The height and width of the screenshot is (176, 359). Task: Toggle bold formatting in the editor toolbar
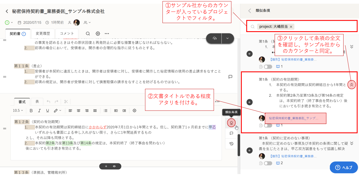tap(31, 110)
